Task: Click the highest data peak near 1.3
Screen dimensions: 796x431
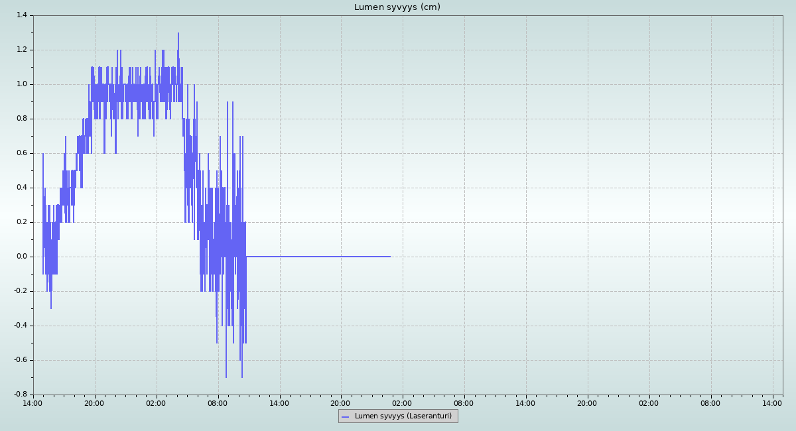Action: click(178, 33)
